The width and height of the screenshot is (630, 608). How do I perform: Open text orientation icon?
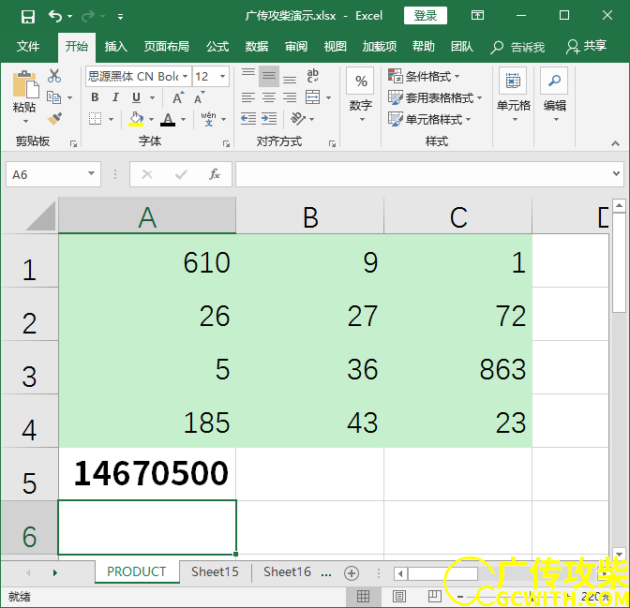298,118
